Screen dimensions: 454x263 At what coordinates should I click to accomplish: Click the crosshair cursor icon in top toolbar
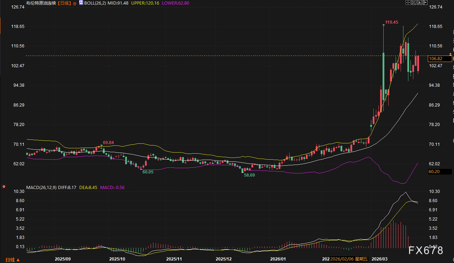(408, 2)
